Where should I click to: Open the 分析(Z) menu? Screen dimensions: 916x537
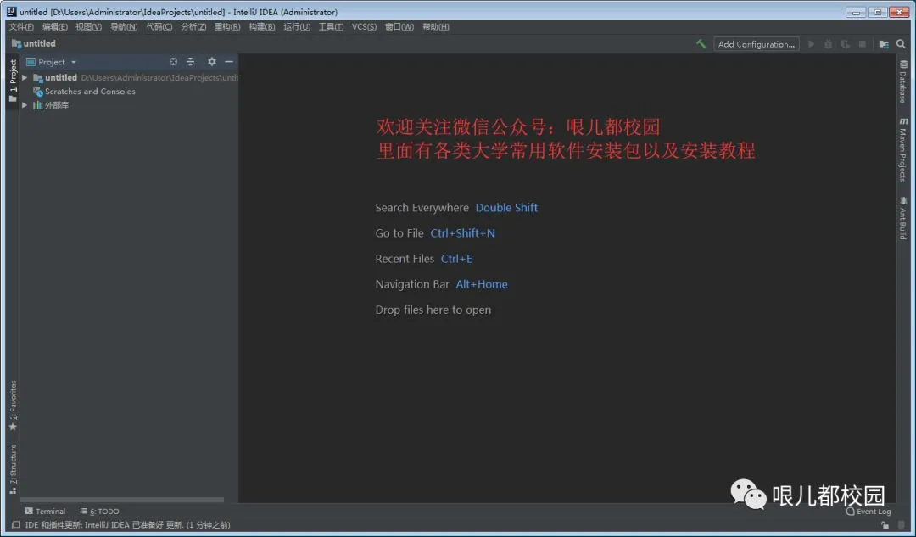193,27
